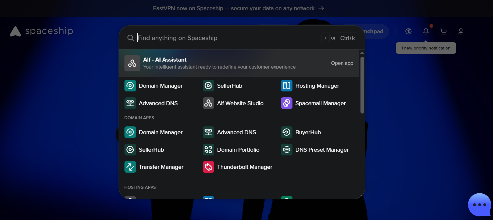Follow the FastVPN announcement banner link
This screenshot has width=493, height=220.
click(238, 8)
